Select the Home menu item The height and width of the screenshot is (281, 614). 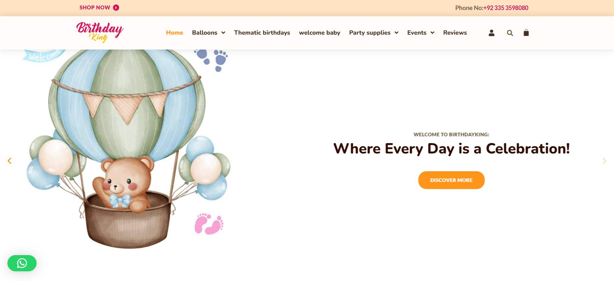click(174, 33)
